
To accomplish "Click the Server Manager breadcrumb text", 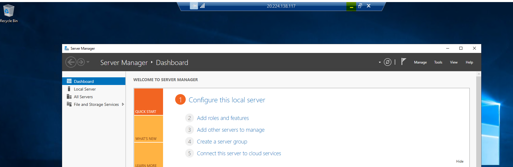I will pyautogui.click(x=124, y=63).
